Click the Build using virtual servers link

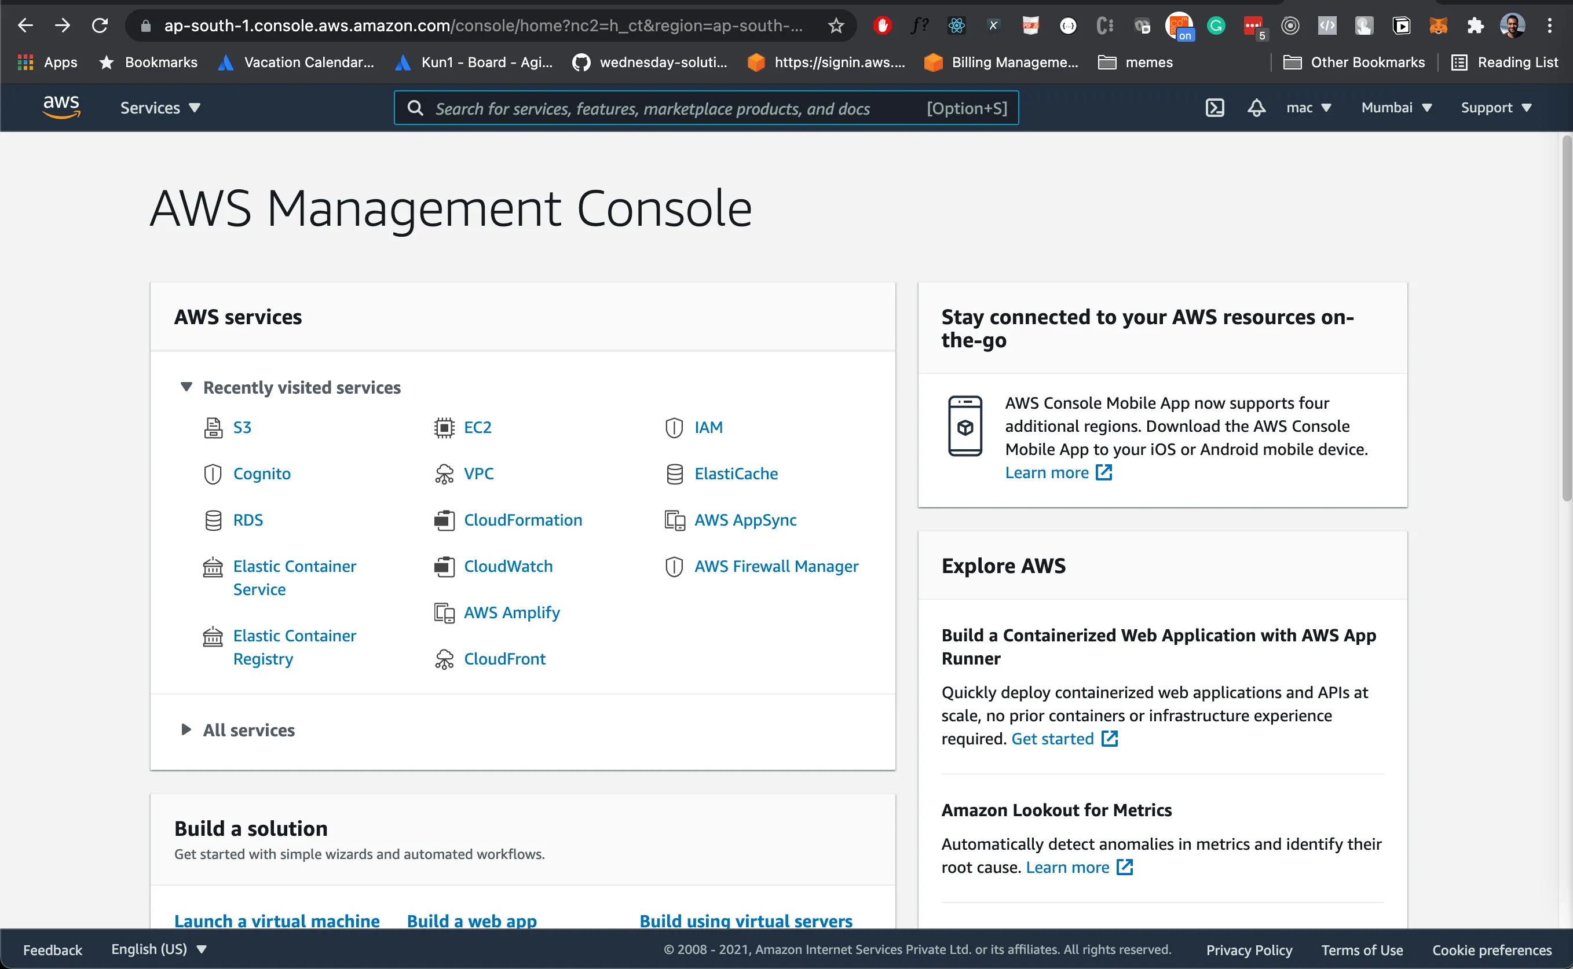pos(746,920)
